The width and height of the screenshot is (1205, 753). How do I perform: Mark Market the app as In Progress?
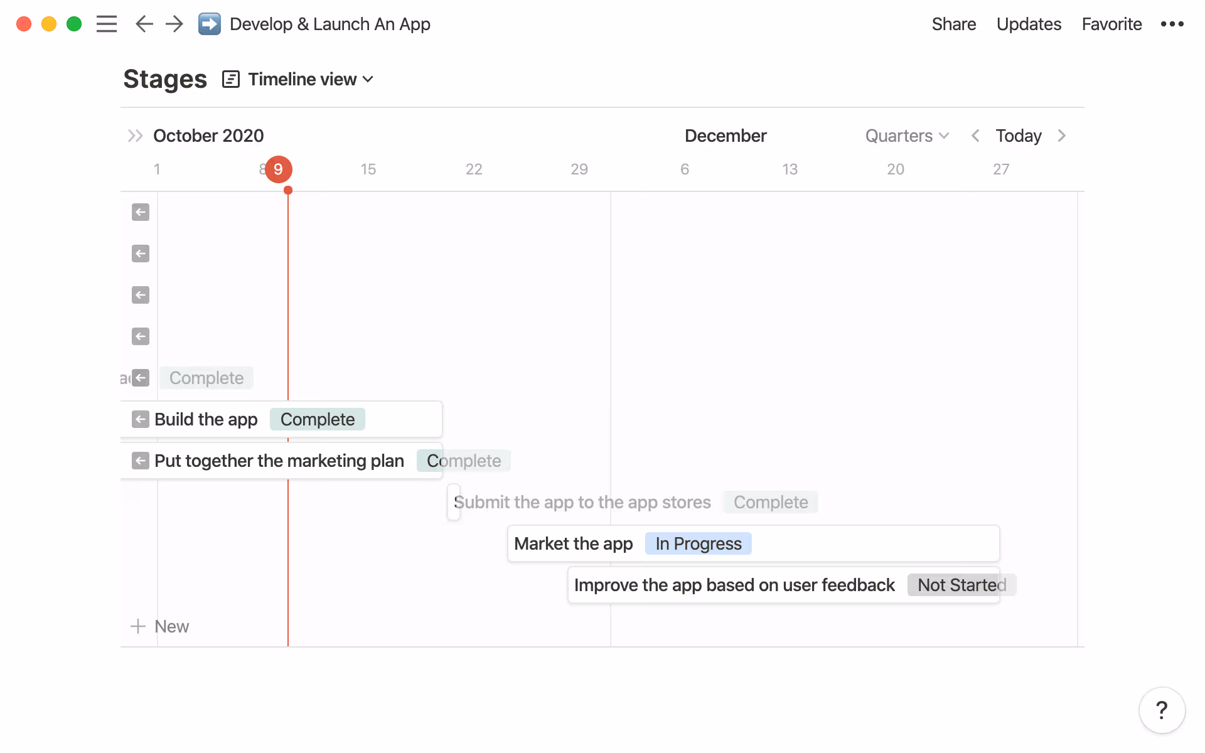coord(697,543)
